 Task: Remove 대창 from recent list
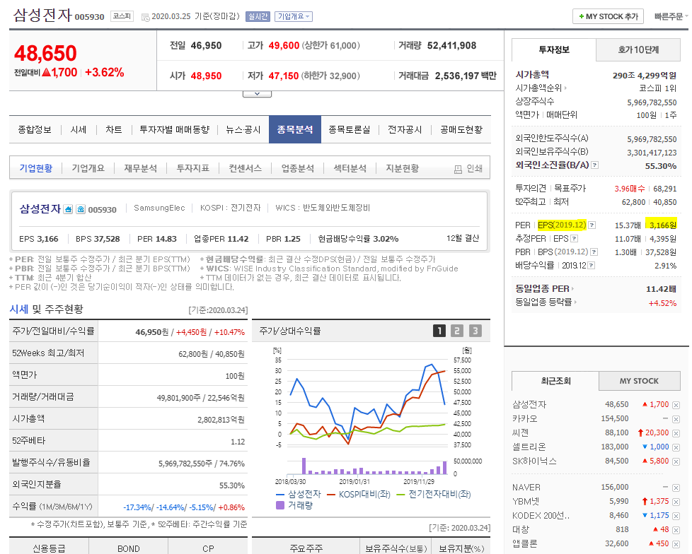(x=676, y=530)
